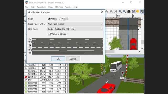Toggle visibility checkbox of Sassafras 830.1 row
Image resolution: width=168 pixels, height=94 pixels.
pos(64,92)
